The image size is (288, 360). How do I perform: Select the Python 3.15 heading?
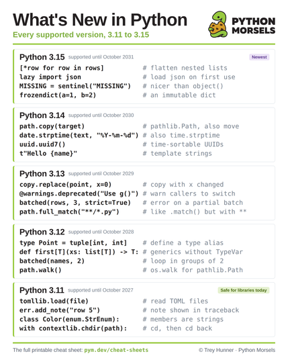coord(42,57)
